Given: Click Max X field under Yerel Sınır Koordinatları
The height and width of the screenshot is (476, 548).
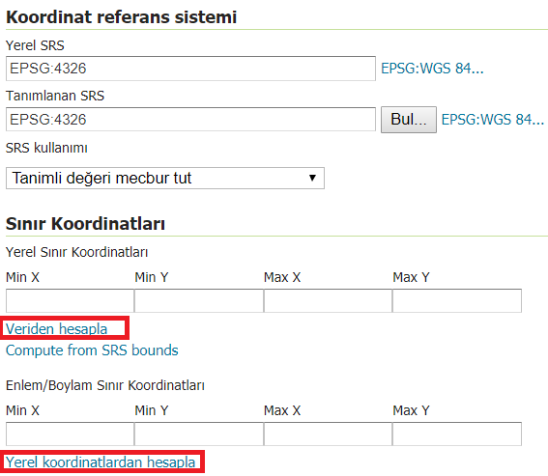Looking at the screenshot, I should (328, 300).
